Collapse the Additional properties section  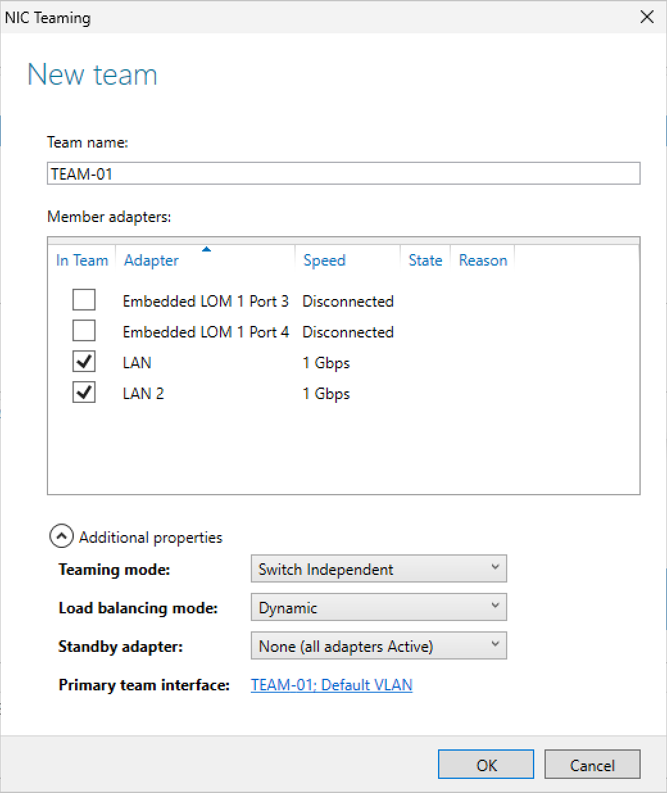(61, 537)
